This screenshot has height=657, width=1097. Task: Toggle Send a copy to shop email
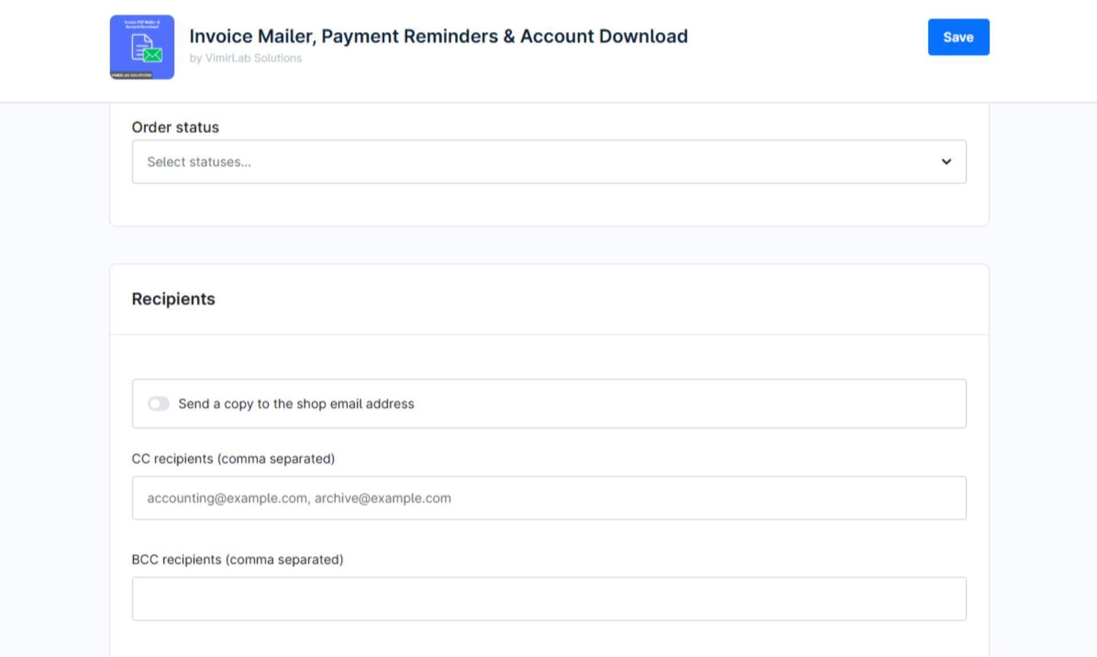coord(158,404)
